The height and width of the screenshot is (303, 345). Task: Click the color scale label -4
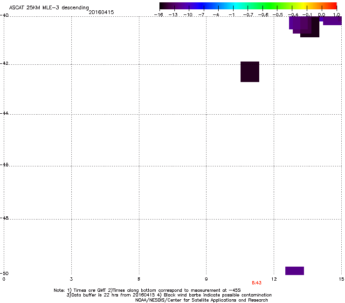pos(216,15)
